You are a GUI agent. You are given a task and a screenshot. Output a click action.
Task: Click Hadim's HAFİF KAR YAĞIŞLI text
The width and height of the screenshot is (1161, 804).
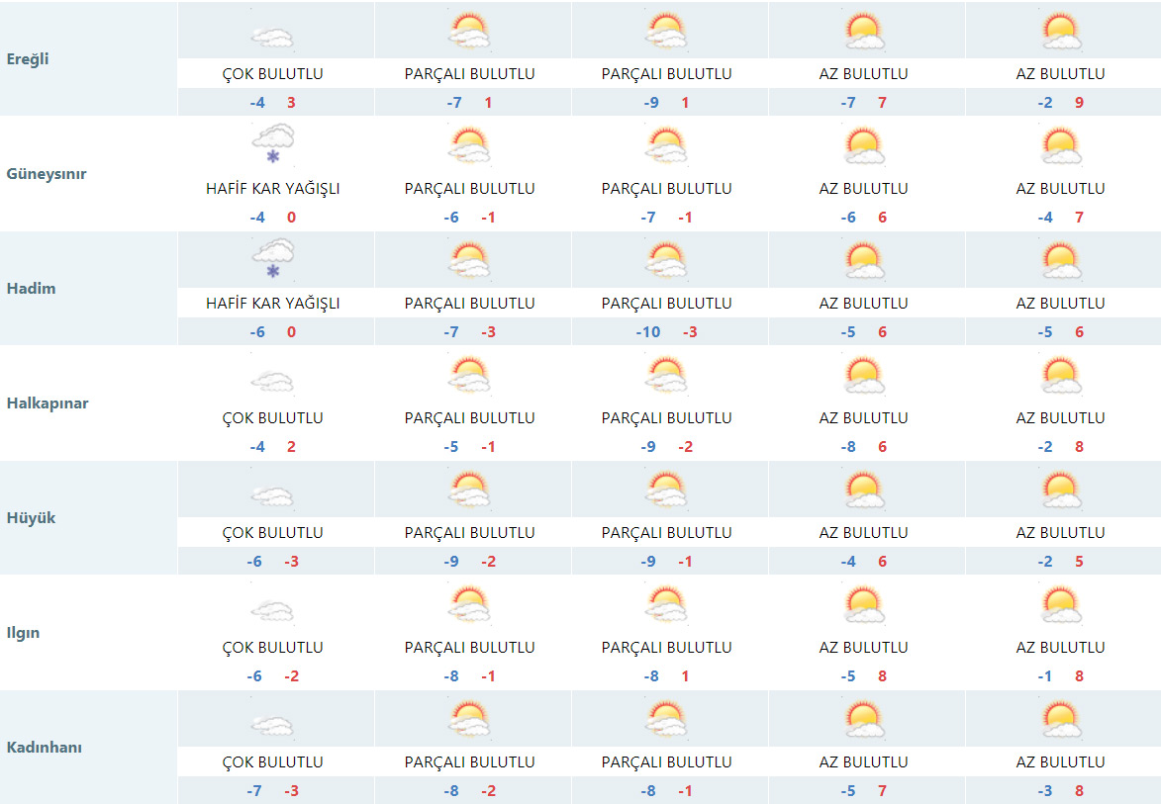(272, 304)
